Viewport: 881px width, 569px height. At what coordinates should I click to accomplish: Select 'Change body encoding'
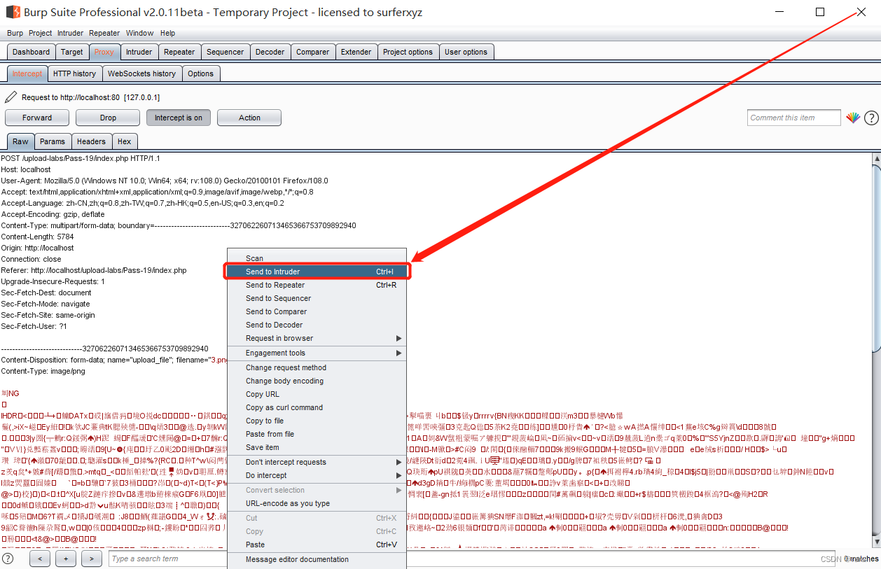pyautogui.click(x=317, y=381)
